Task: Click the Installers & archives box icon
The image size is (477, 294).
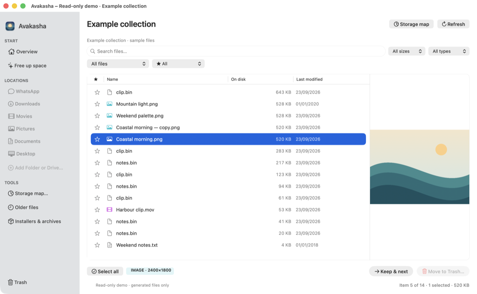Action: click(11, 222)
